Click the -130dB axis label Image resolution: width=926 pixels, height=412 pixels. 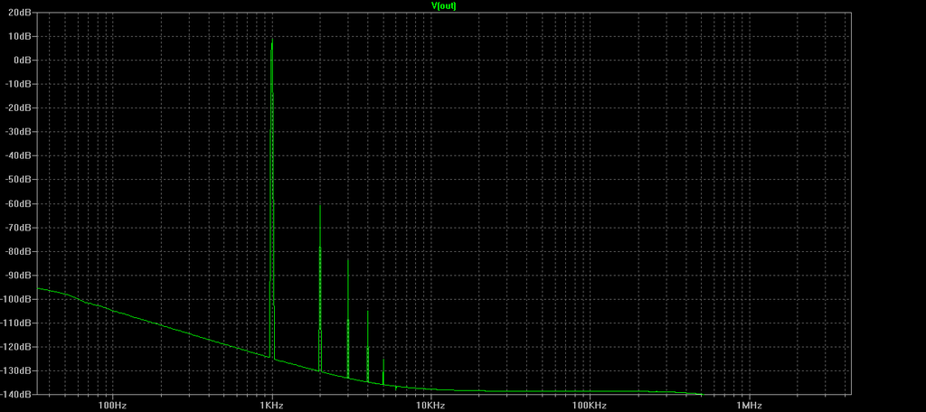pyautogui.click(x=17, y=371)
